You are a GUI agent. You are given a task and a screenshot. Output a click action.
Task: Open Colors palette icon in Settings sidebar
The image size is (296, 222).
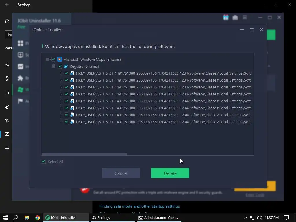[x=7, y=79]
